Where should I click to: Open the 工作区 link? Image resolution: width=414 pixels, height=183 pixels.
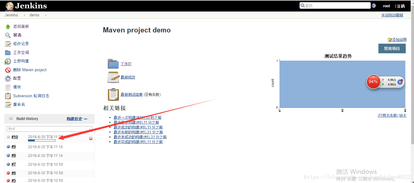click(126, 64)
